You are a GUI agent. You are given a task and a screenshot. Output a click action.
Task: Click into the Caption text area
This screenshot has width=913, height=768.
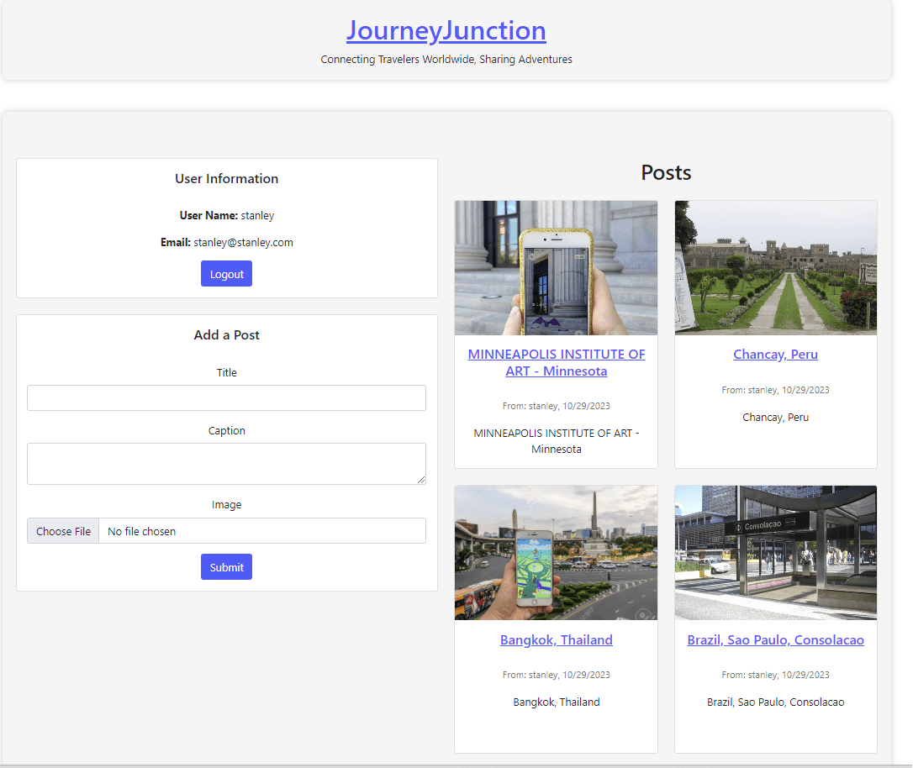coord(226,464)
